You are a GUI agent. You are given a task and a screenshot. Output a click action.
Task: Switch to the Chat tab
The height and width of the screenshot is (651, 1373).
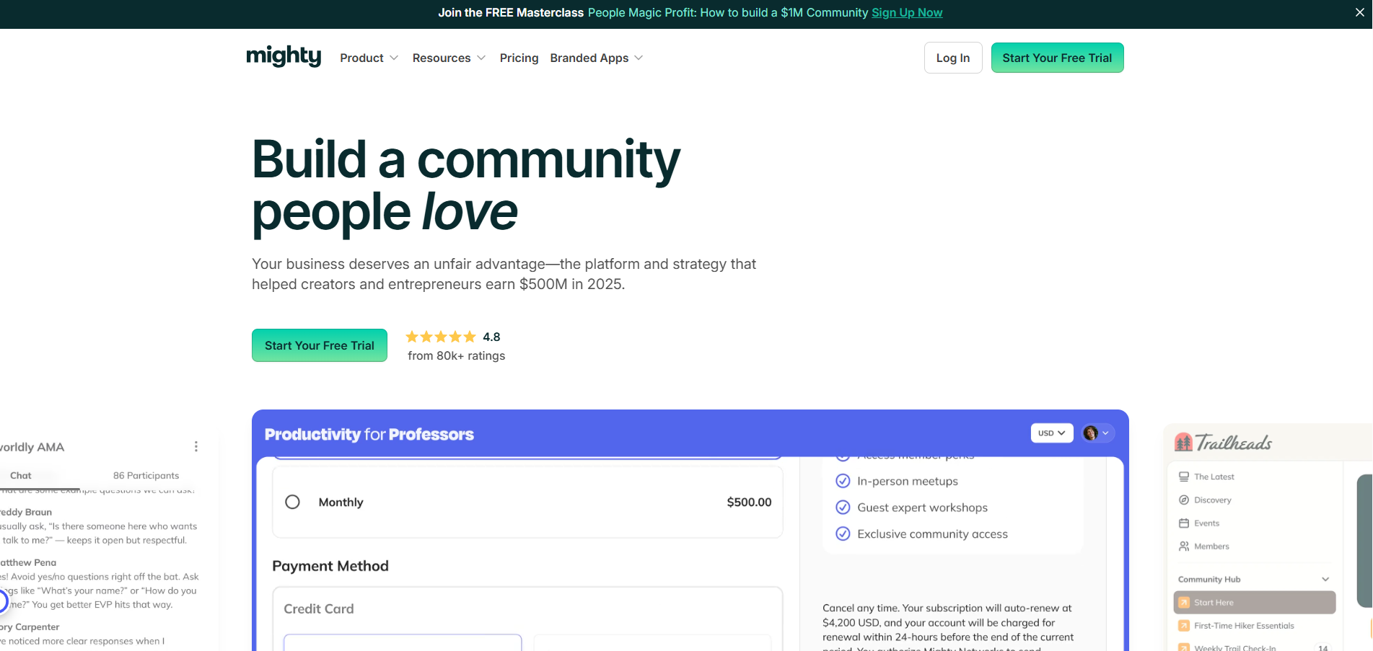pos(21,476)
